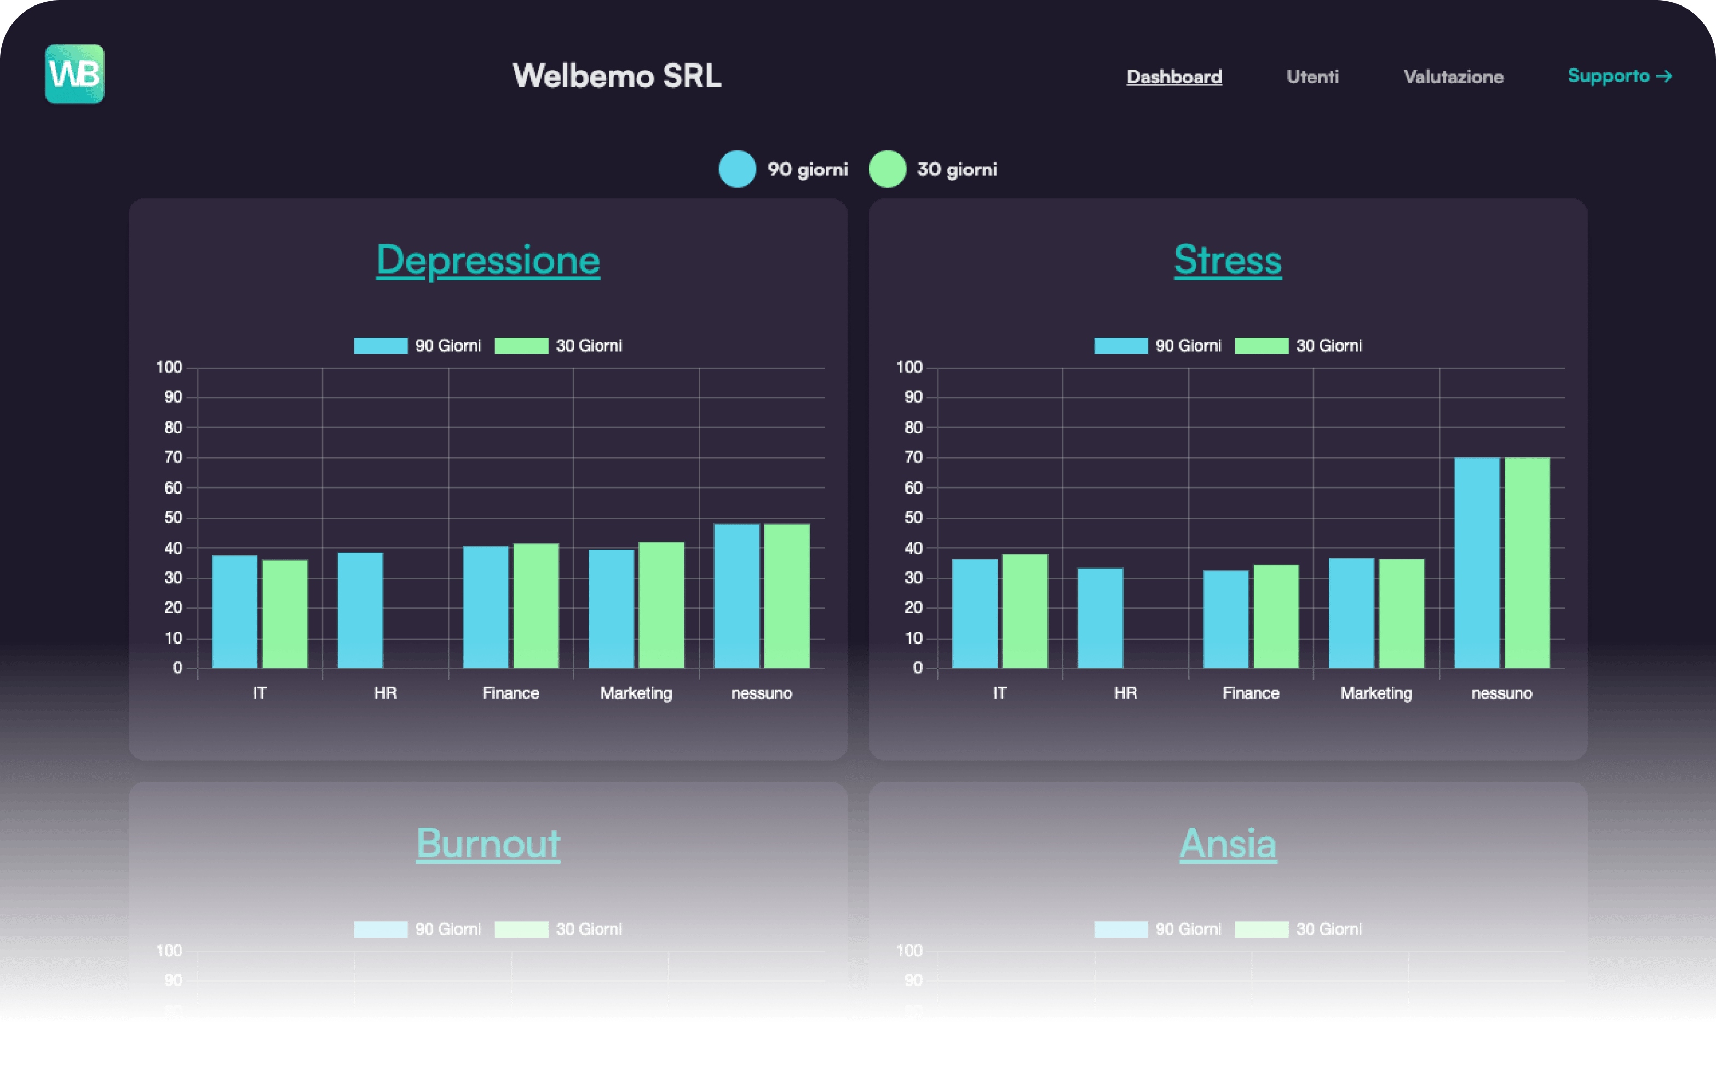
Task: Click the Marketing label in Depressione chart
Action: point(636,693)
